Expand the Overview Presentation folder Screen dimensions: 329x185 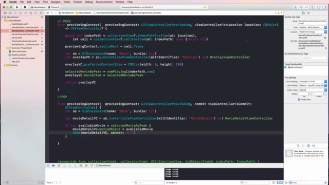click(7, 48)
